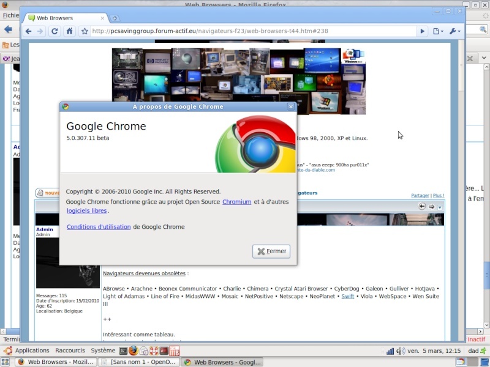Screen dimensions: 490x367
Task: Open Firefox's Fichier menu
Action: tap(10, 15)
